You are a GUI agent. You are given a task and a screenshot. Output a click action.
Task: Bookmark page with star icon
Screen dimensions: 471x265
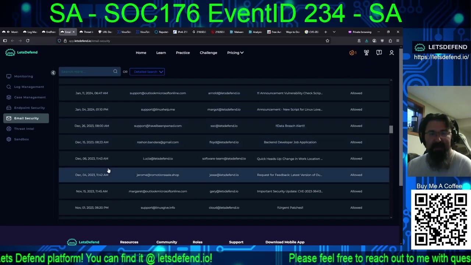coord(327,41)
